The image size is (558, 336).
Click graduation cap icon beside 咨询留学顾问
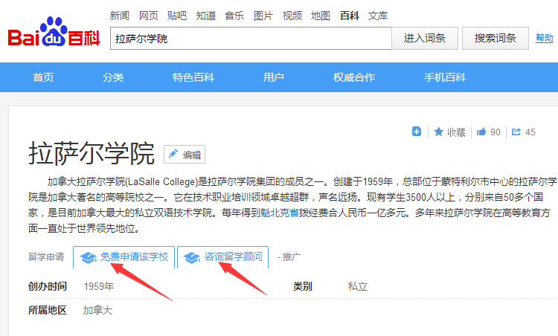192,257
